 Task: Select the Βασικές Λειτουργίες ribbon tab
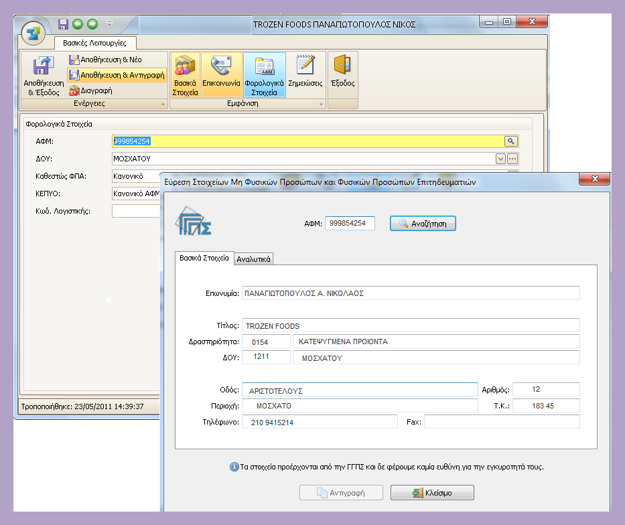pyautogui.click(x=94, y=43)
